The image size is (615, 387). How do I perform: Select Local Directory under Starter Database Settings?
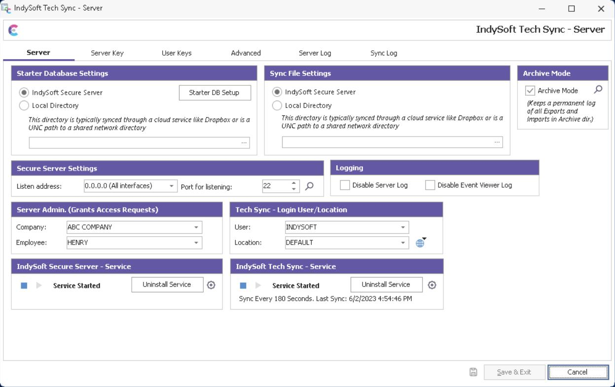(x=24, y=106)
